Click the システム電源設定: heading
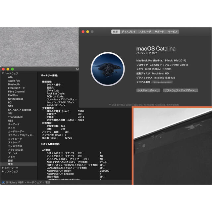The width and height of the screenshot is (212, 212). pyautogui.click(x=50, y=144)
